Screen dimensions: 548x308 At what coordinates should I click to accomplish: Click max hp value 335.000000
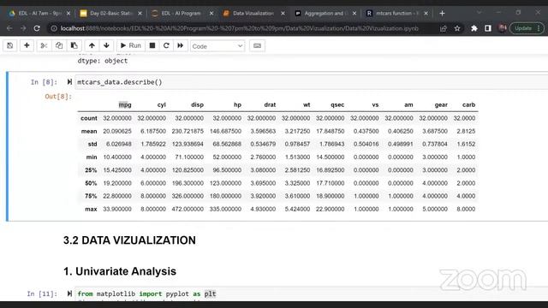pyautogui.click(x=225, y=209)
